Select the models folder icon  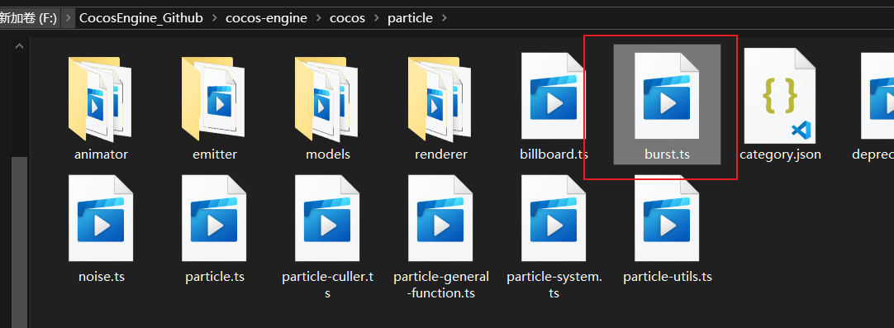[326, 98]
